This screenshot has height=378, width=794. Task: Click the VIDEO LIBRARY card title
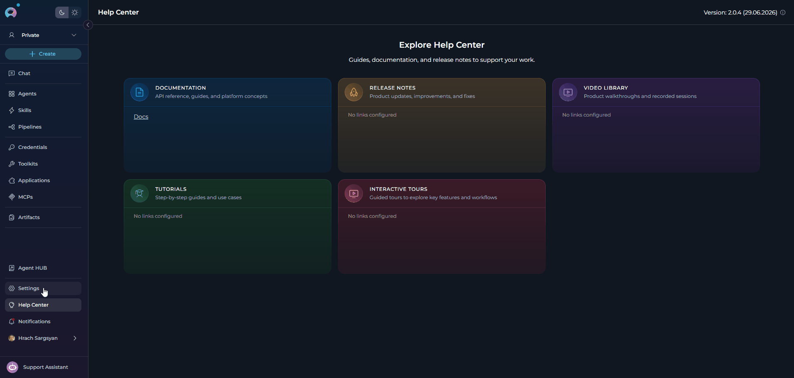pyautogui.click(x=606, y=88)
